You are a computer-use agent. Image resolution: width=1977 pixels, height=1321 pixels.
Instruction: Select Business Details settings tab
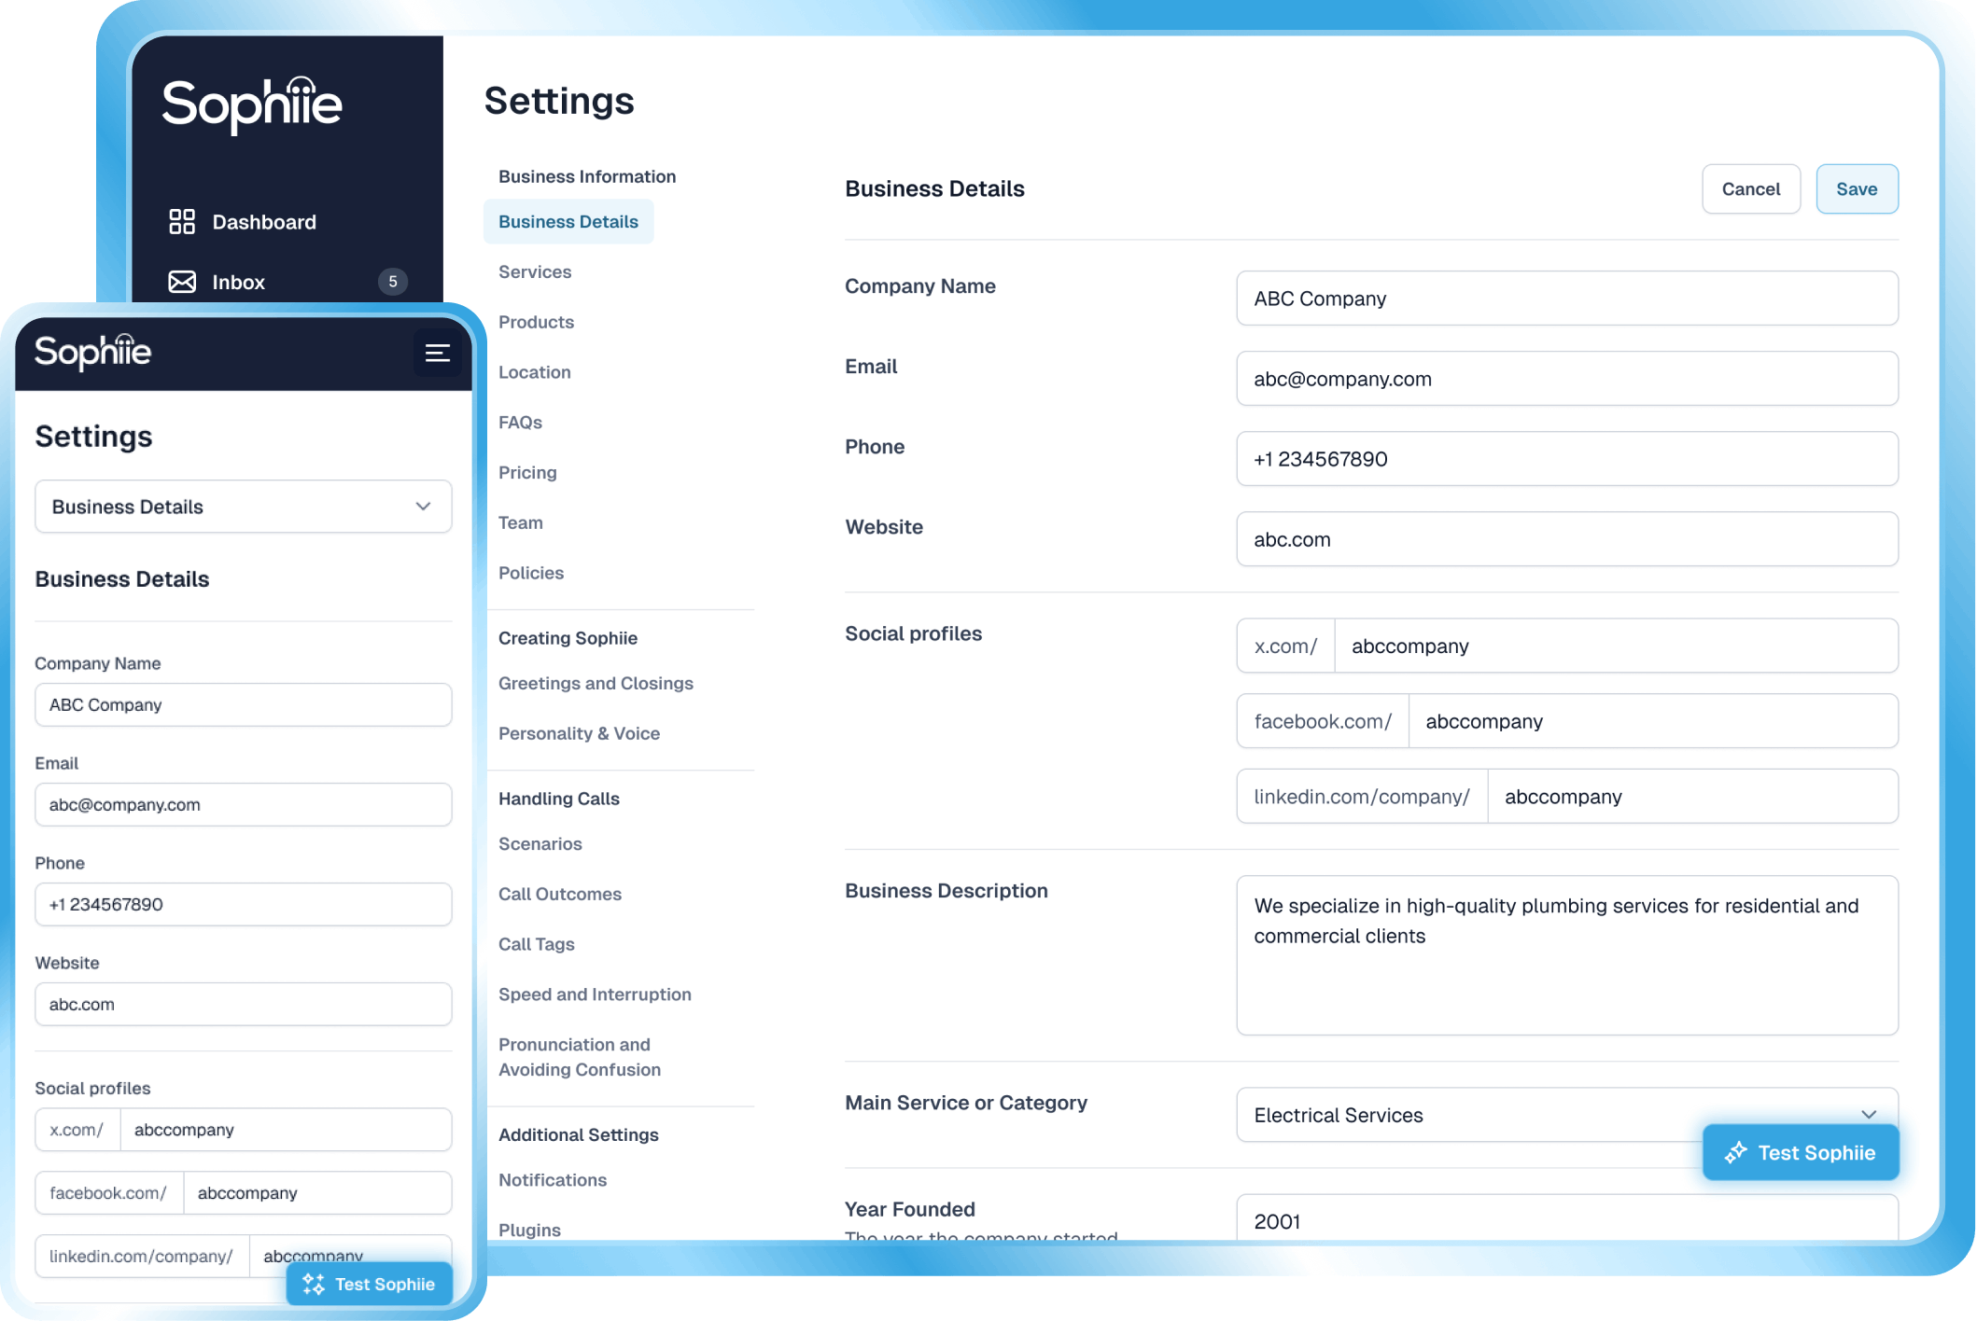pos(568,222)
